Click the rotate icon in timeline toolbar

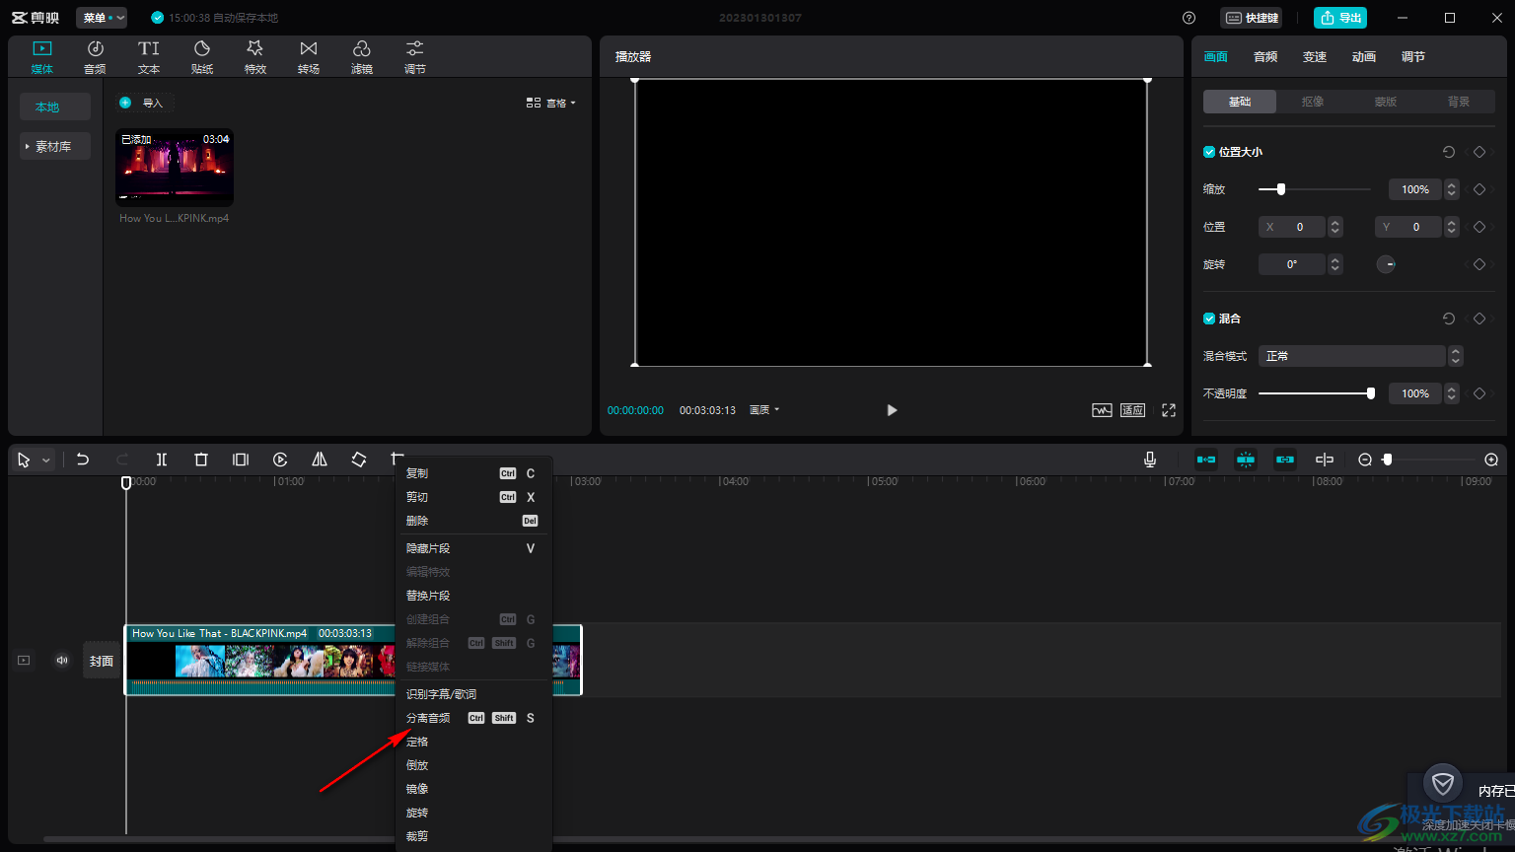tap(359, 460)
